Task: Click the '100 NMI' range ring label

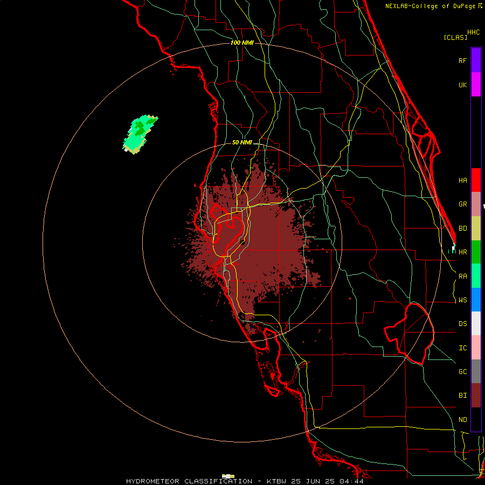Action: 242,43
